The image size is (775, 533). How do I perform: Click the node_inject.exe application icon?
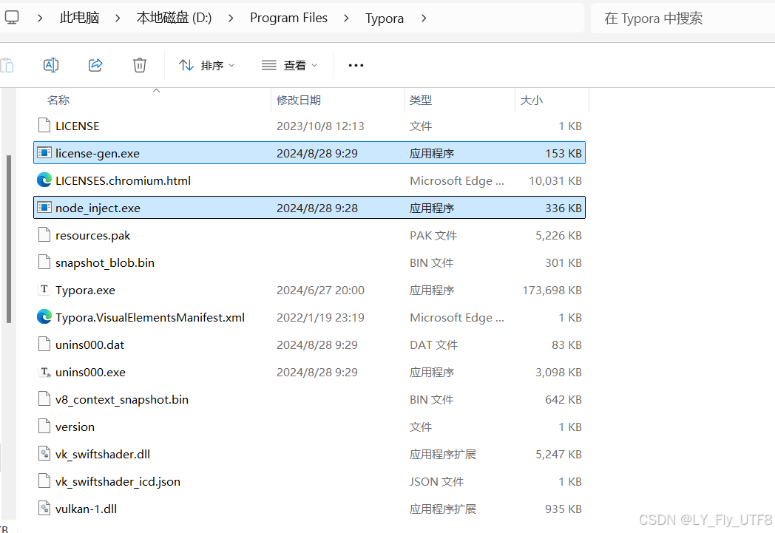pyautogui.click(x=44, y=208)
